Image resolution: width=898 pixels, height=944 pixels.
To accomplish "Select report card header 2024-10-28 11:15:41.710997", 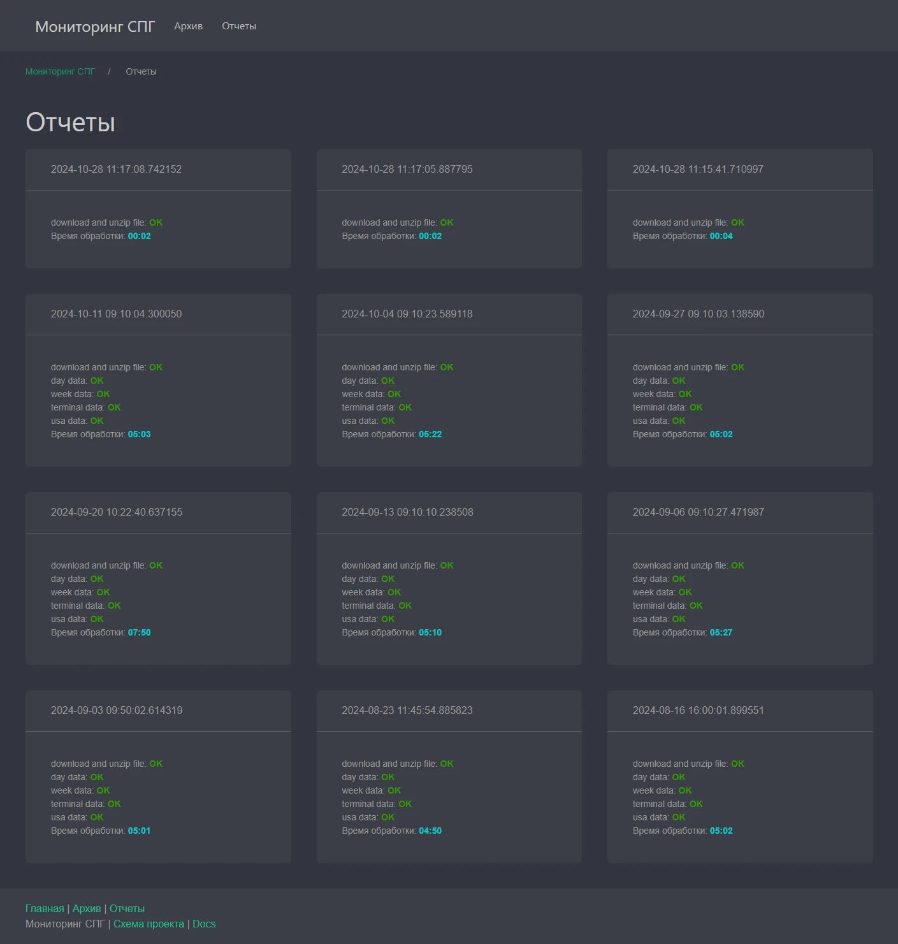I will pos(698,169).
